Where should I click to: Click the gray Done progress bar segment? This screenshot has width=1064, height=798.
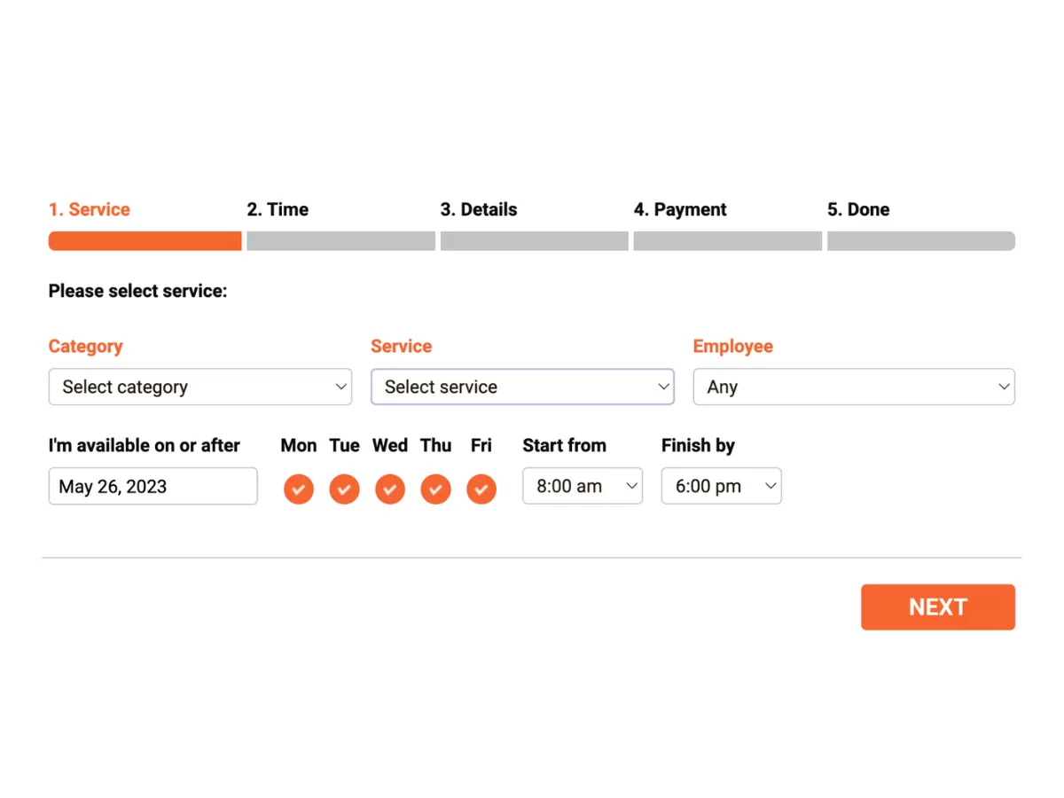click(920, 241)
